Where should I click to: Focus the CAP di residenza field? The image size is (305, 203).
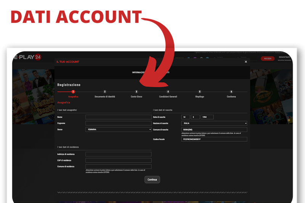point(118,160)
